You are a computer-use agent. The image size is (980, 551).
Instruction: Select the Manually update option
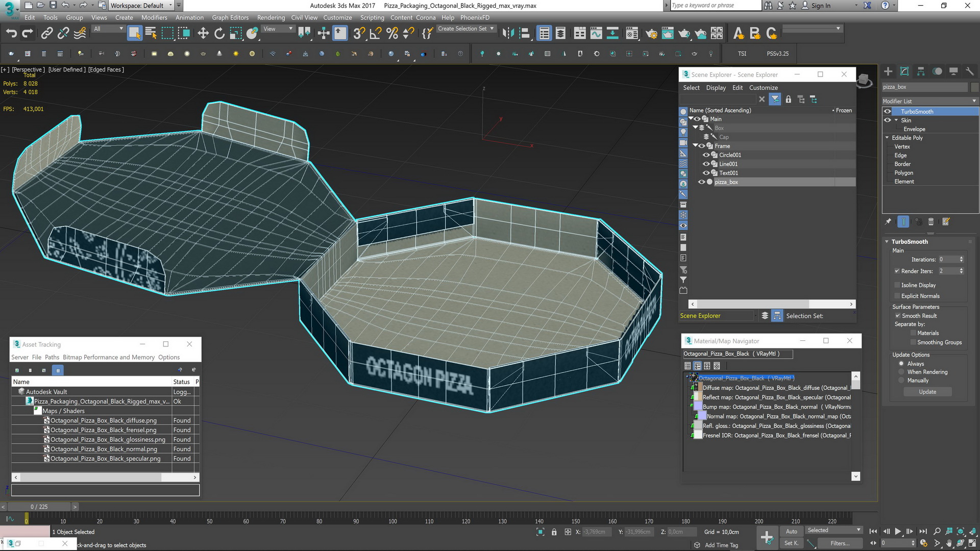[901, 381]
